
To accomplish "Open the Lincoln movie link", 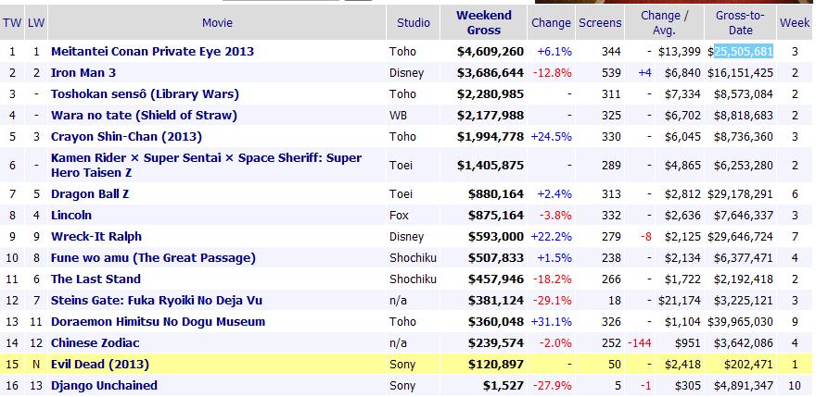I will pyautogui.click(x=71, y=215).
